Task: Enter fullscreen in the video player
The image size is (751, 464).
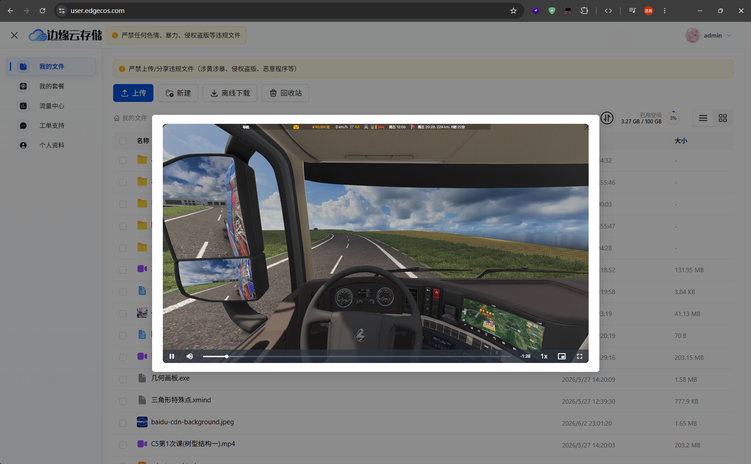Action: (580, 356)
